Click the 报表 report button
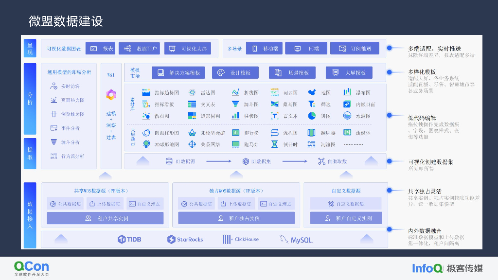 click(100, 48)
